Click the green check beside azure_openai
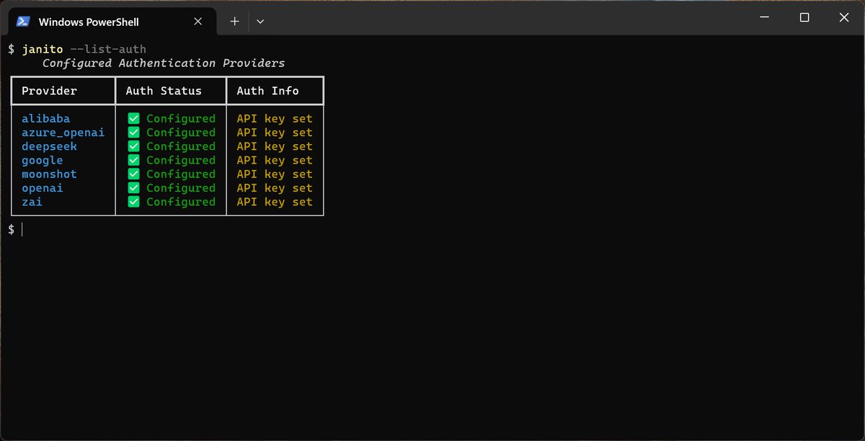865x441 pixels. coord(133,132)
